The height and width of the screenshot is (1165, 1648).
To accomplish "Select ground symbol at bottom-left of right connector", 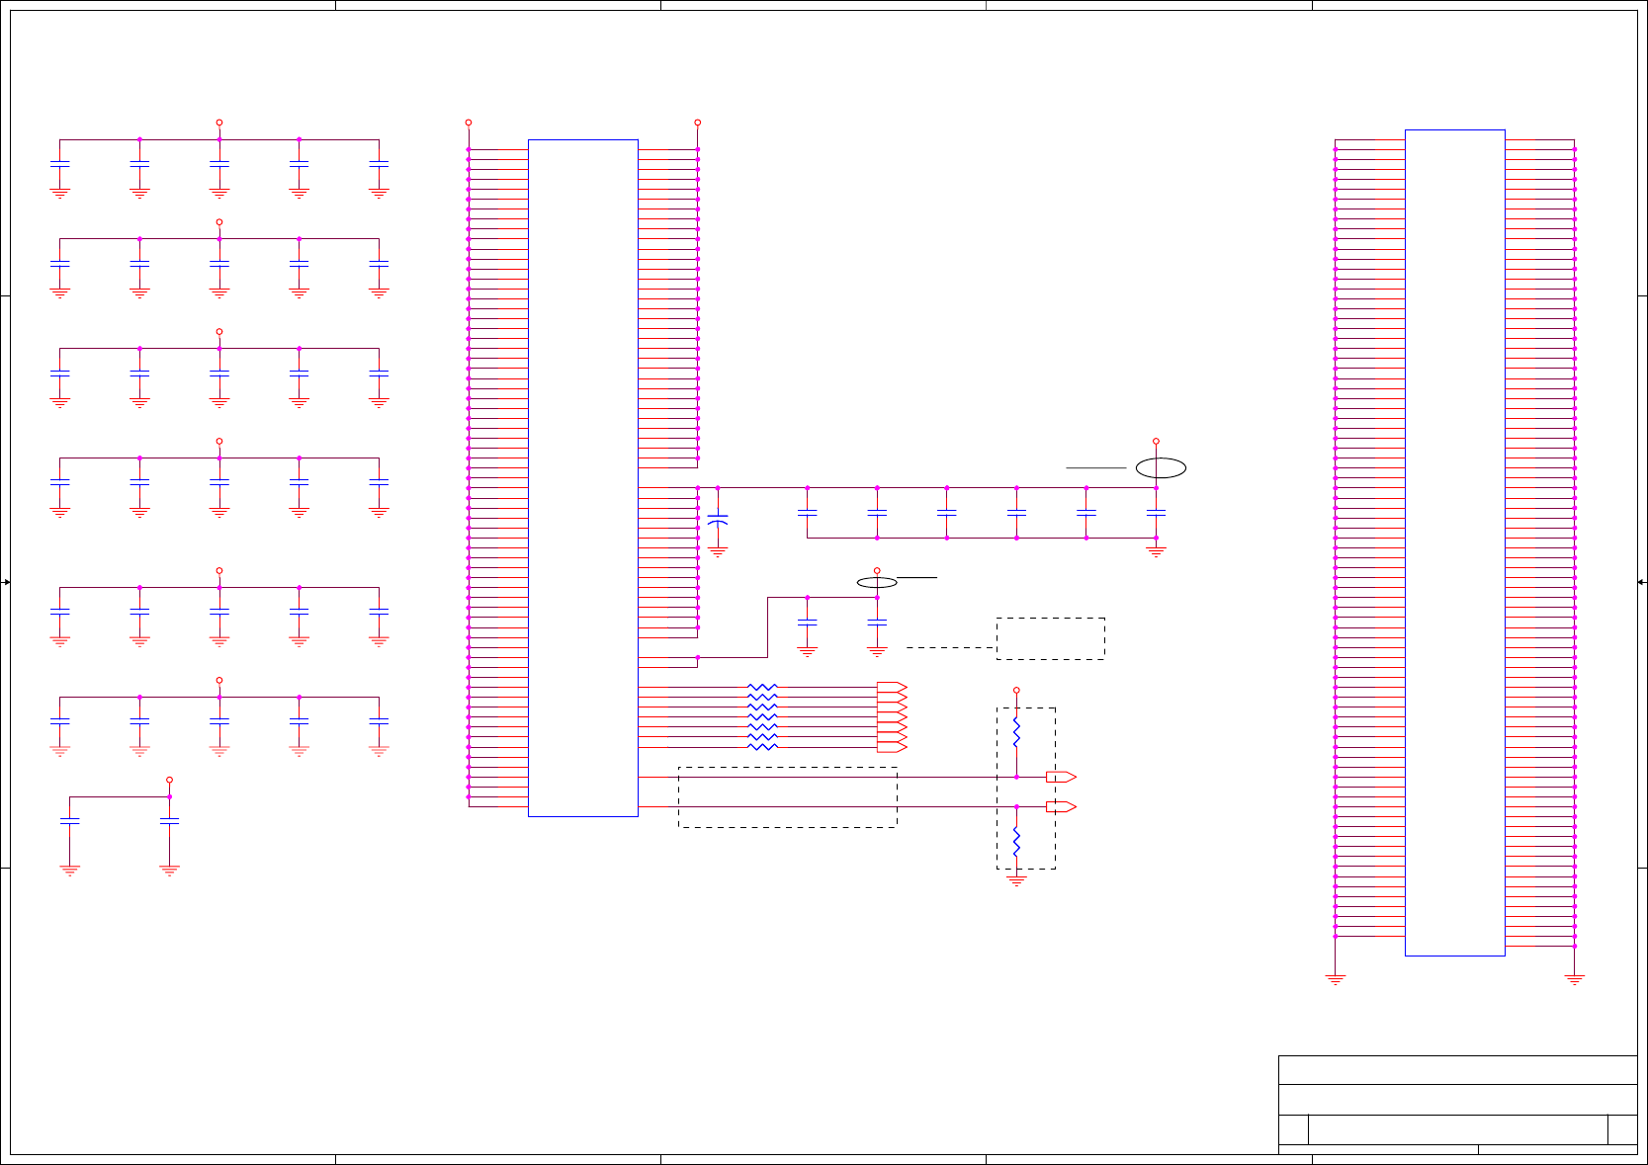I will [x=1336, y=980].
